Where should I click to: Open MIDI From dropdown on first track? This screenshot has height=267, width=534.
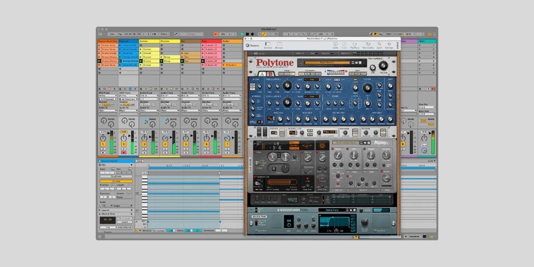tap(107, 96)
